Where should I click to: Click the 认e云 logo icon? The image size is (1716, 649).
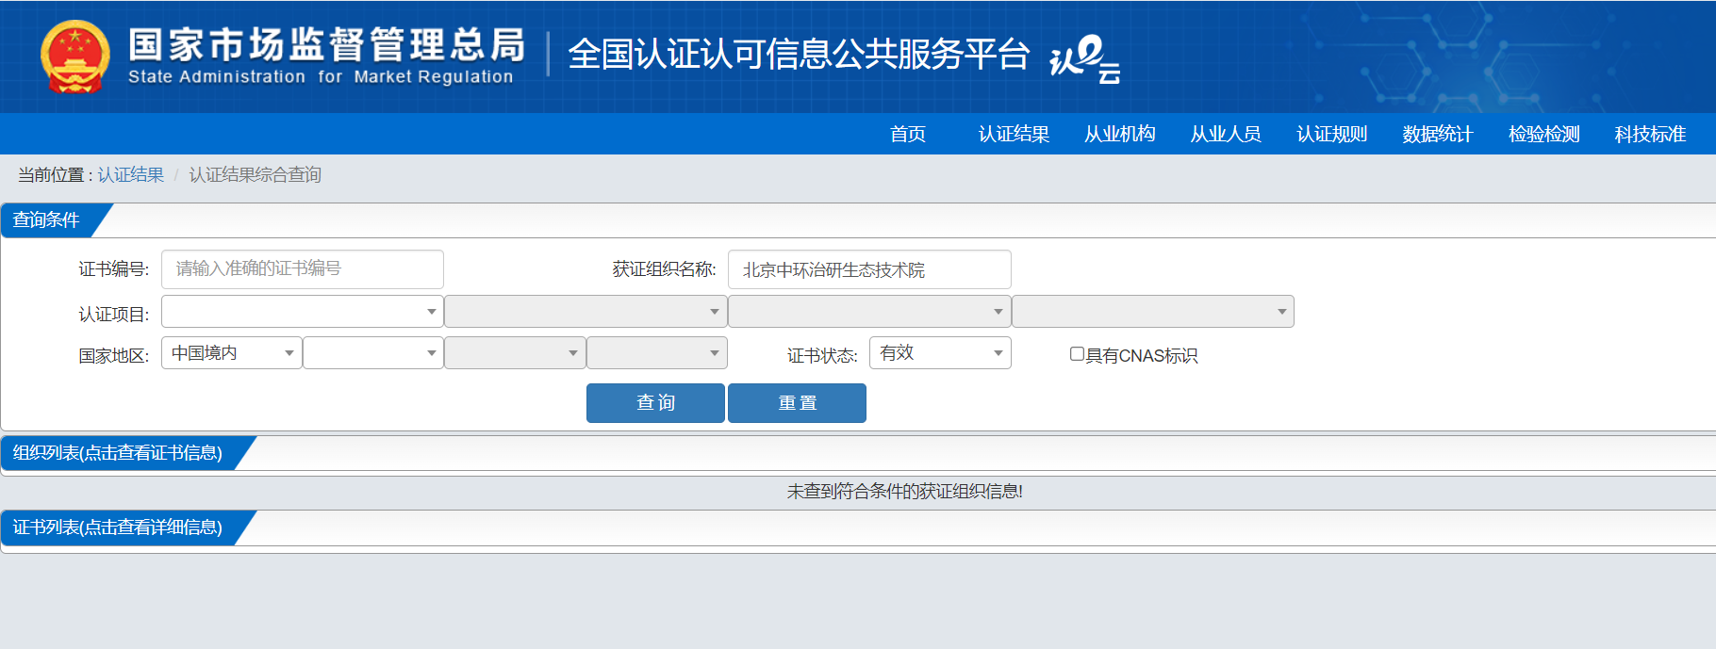(1085, 59)
